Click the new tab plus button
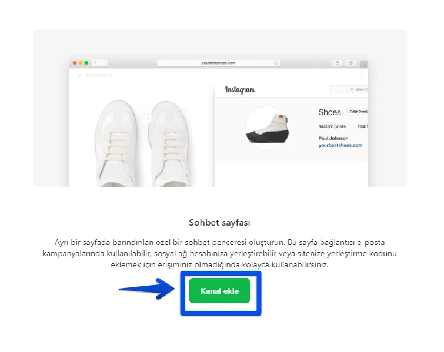This screenshot has height=352, width=444. point(364,65)
